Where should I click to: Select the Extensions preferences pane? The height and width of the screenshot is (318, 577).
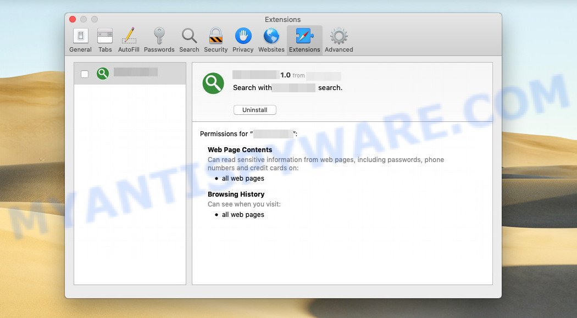[304, 40]
